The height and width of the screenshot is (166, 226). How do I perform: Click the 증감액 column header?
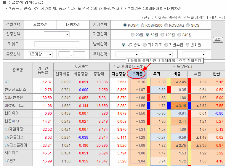click(x=100, y=74)
